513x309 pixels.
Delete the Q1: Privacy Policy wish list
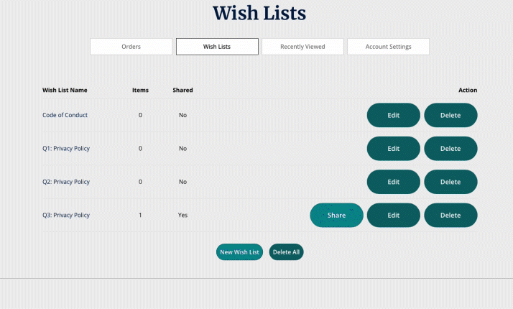450,149
